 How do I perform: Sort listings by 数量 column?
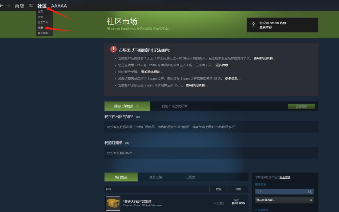pos(219,189)
